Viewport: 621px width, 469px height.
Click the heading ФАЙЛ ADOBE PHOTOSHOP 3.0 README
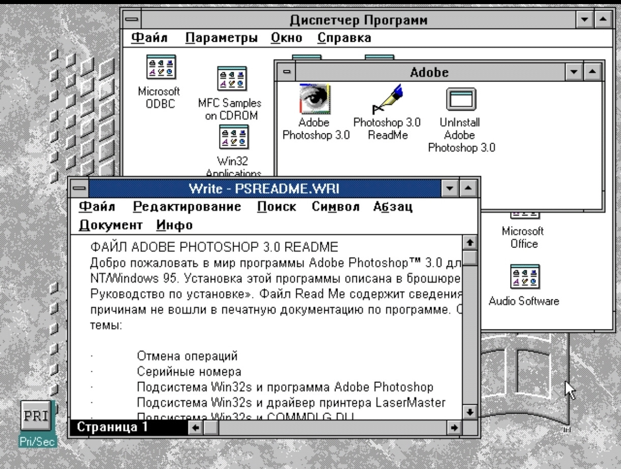[x=214, y=248]
